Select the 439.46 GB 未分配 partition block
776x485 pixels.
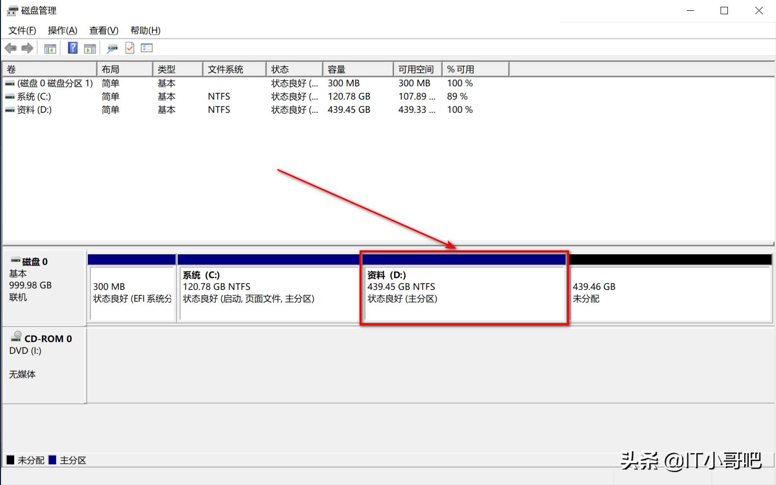pyautogui.click(x=670, y=292)
